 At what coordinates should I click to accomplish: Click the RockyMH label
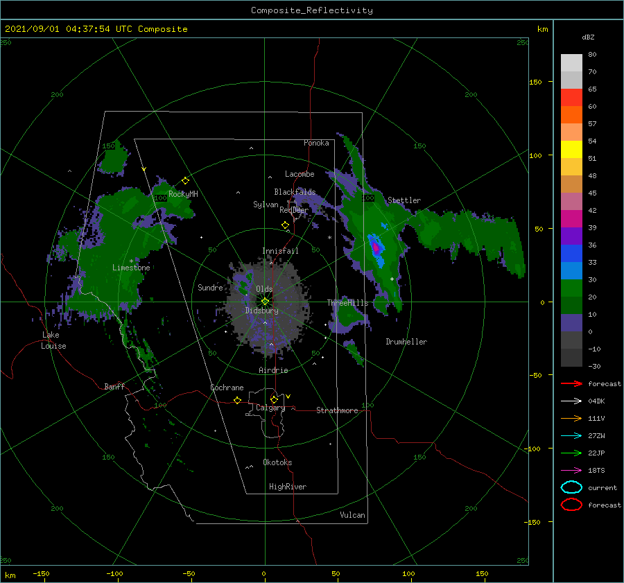[x=183, y=194]
